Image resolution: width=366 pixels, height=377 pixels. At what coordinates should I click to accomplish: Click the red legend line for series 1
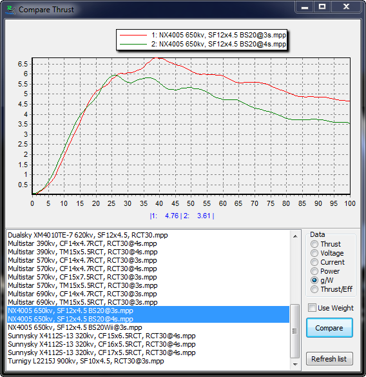133,35
